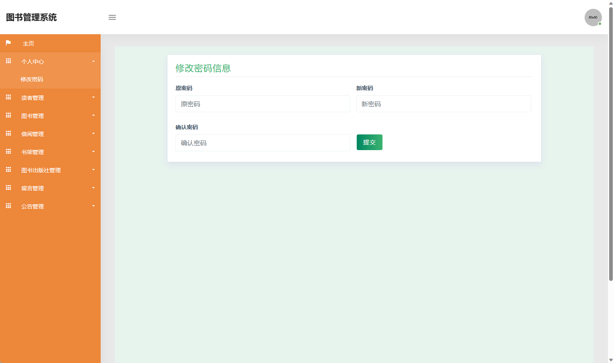Click the grid icon beside 图书管理

pos(8,115)
